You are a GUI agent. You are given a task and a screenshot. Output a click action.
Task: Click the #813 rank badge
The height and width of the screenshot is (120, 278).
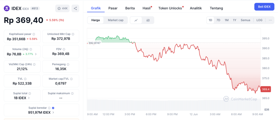35,8
